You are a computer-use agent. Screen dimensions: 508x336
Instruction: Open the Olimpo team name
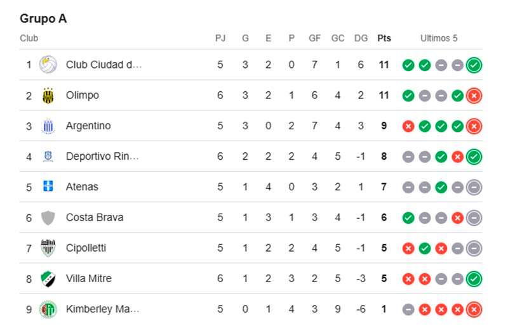tap(83, 95)
